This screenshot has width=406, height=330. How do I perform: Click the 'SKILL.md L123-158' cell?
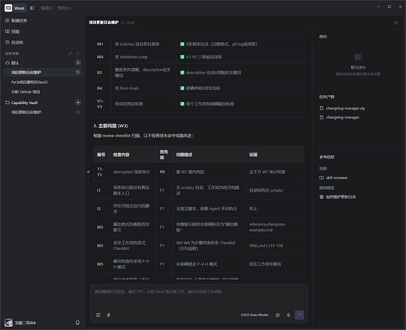click(x=275, y=245)
